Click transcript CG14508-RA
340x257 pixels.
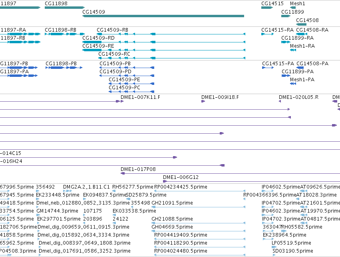[302, 34]
